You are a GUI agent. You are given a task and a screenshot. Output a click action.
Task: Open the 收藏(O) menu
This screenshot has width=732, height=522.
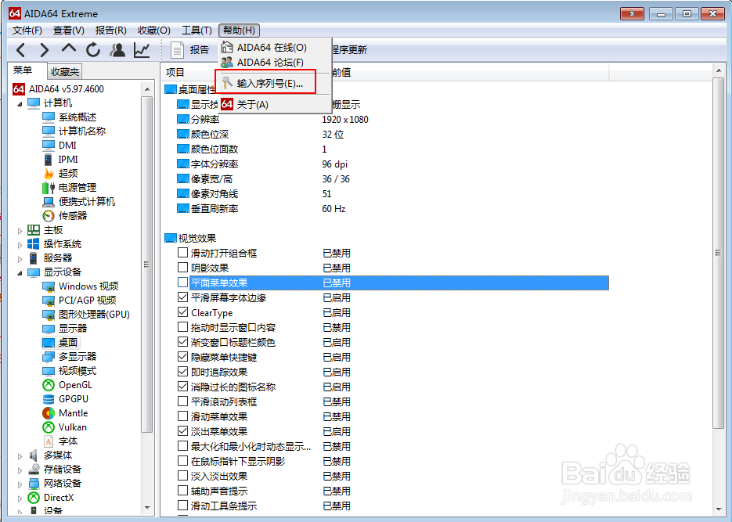pos(154,31)
